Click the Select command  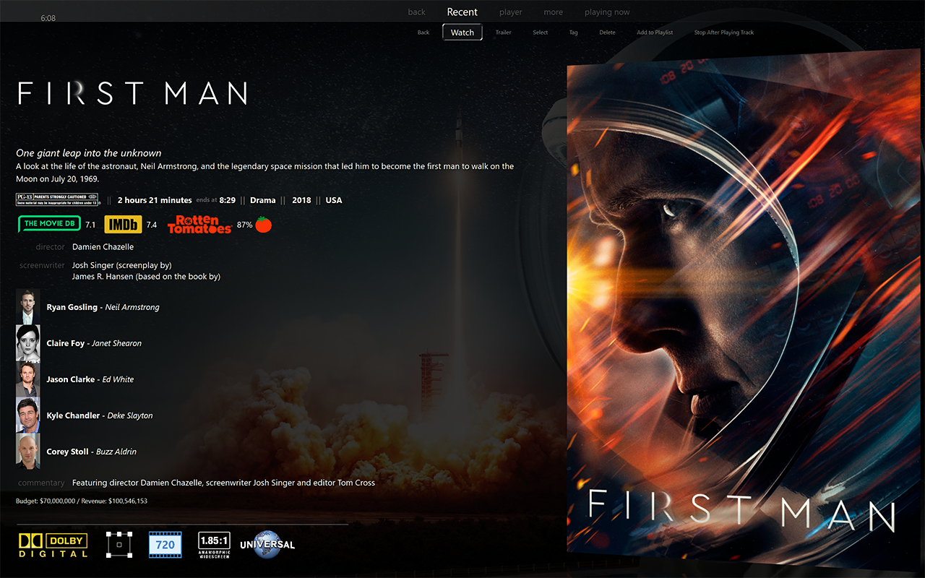tap(541, 33)
